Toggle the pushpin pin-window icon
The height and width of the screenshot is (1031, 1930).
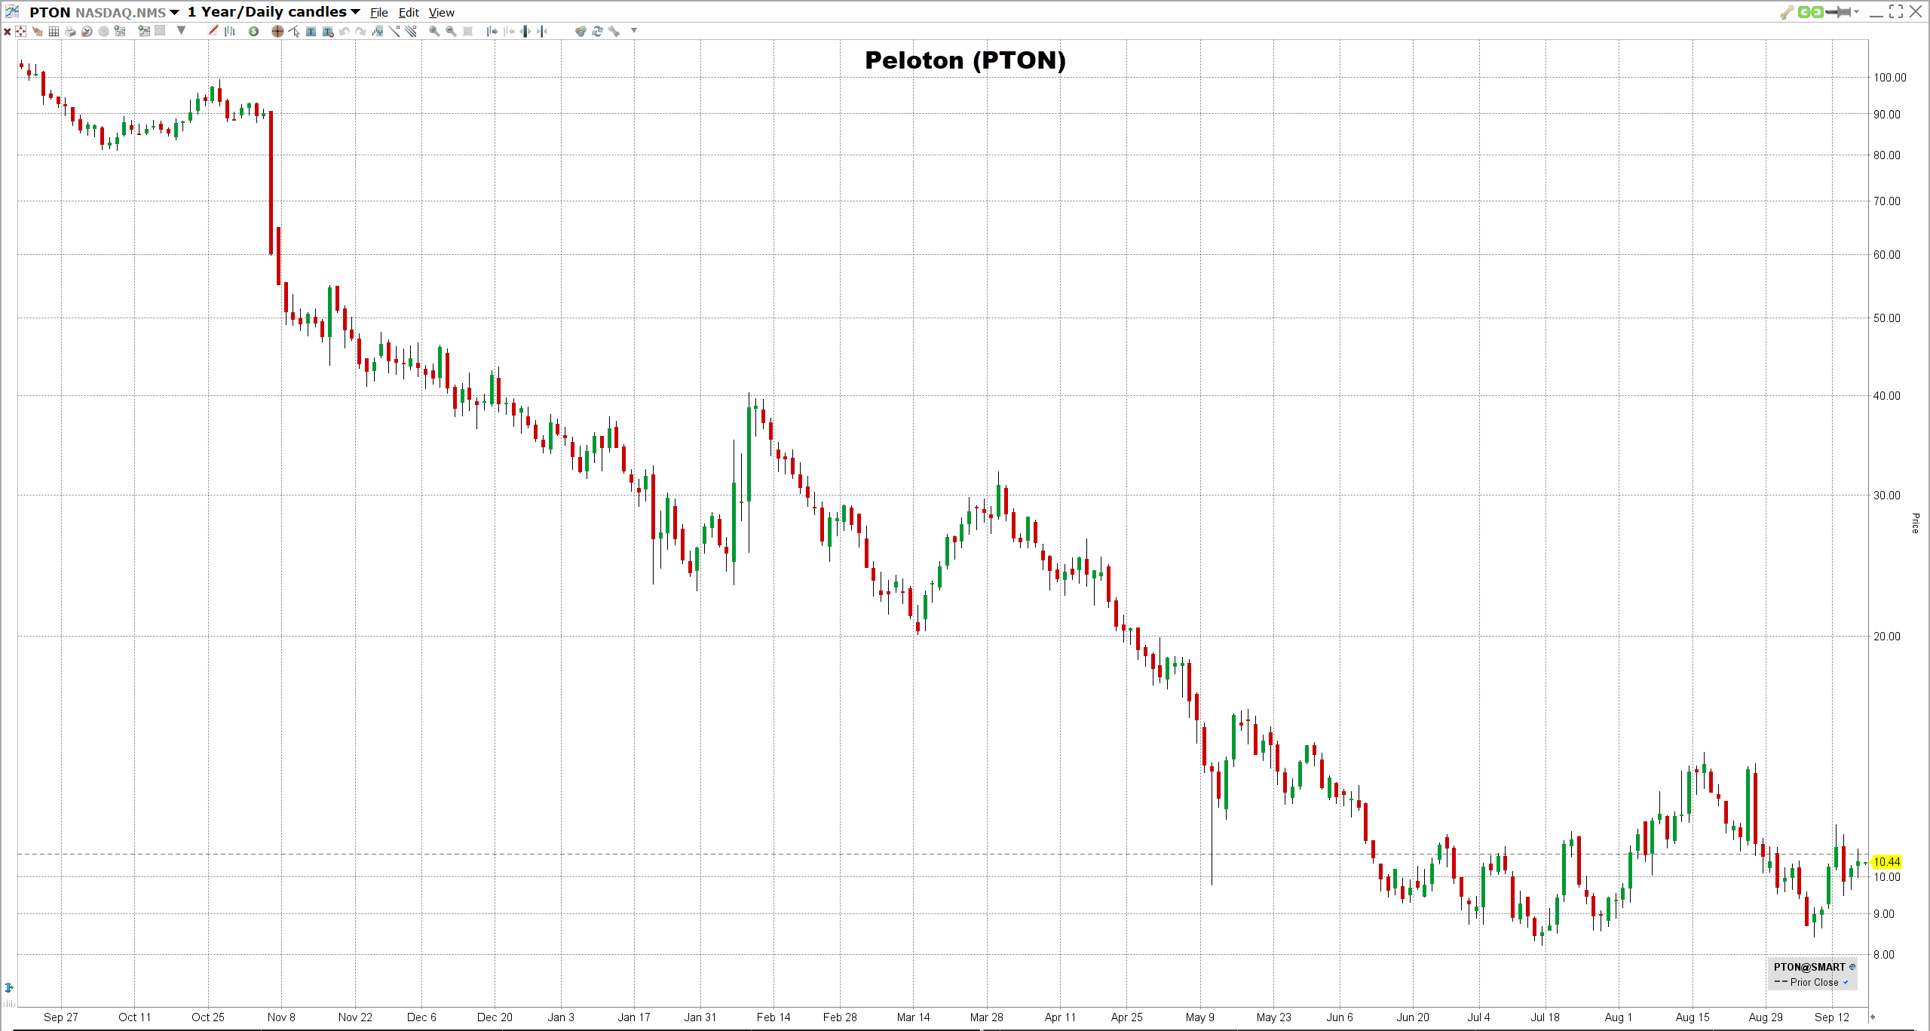(x=1839, y=12)
